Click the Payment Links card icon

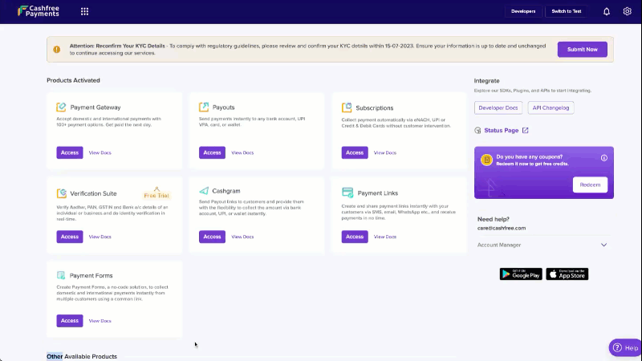347,193
